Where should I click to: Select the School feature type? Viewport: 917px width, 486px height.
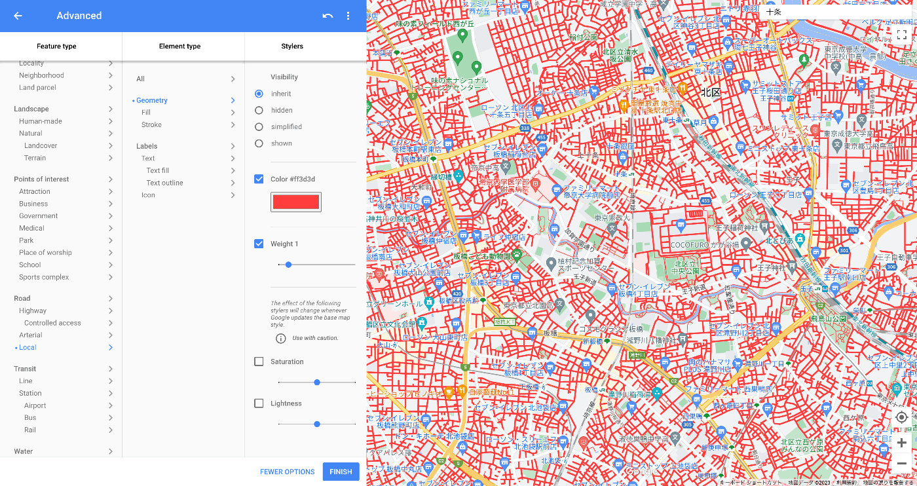coord(30,265)
